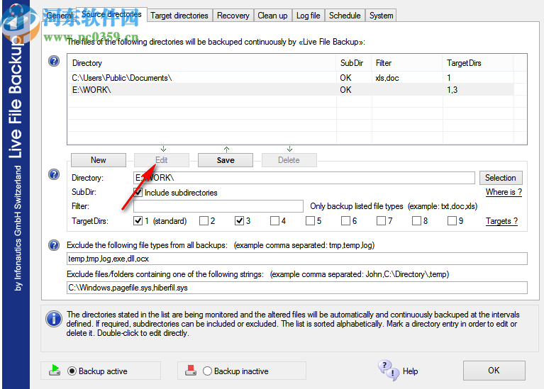Image resolution: width=544 pixels, height=389 pixels.
Task: Switch to Recovery tab
Action: point(233,16)
